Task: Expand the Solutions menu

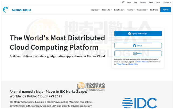Action: tap(119, 10)
